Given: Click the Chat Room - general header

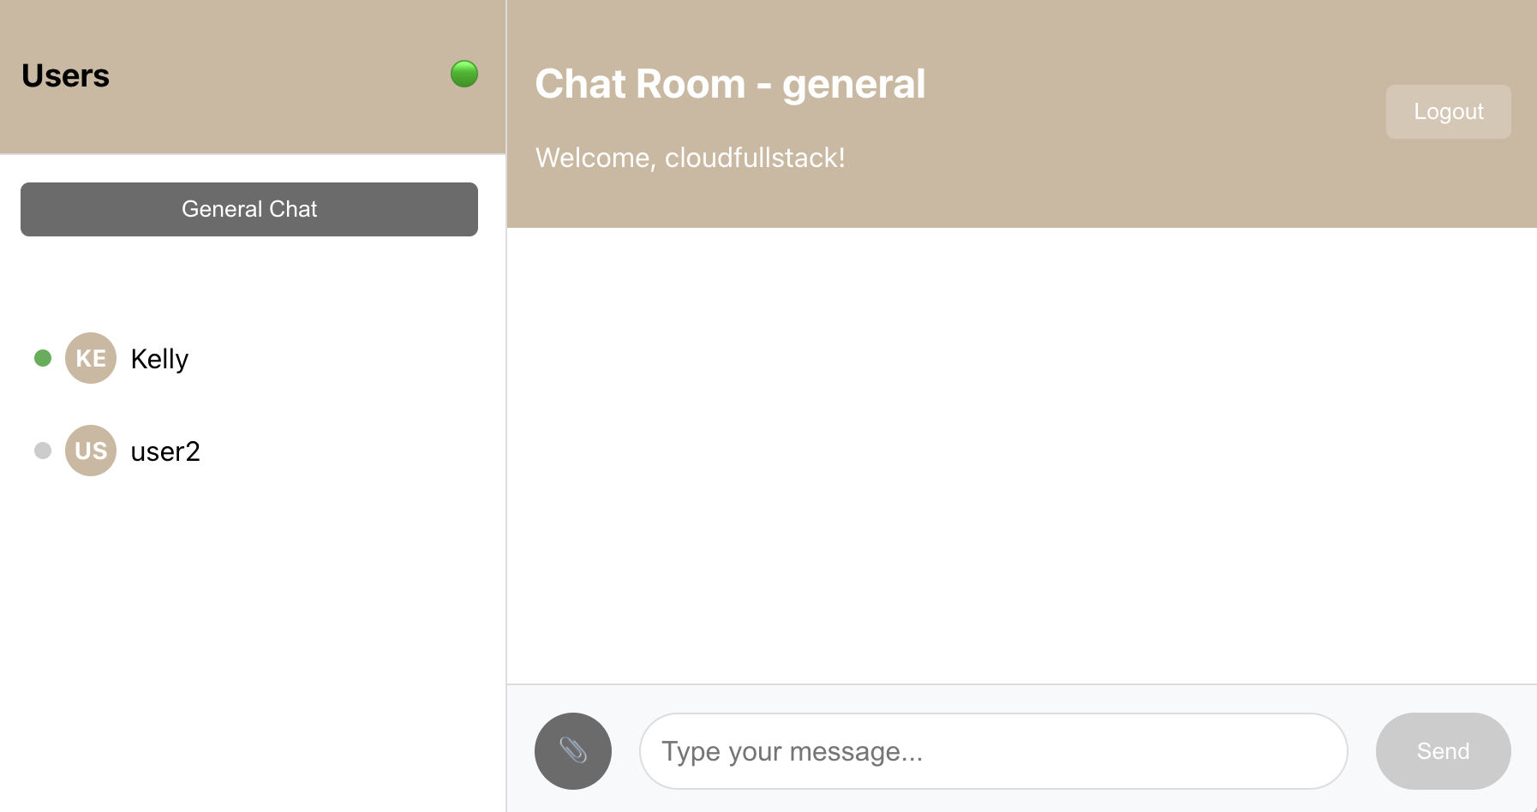Looking at the screenshot, I should pyautogui.click(x=730, y=83).
